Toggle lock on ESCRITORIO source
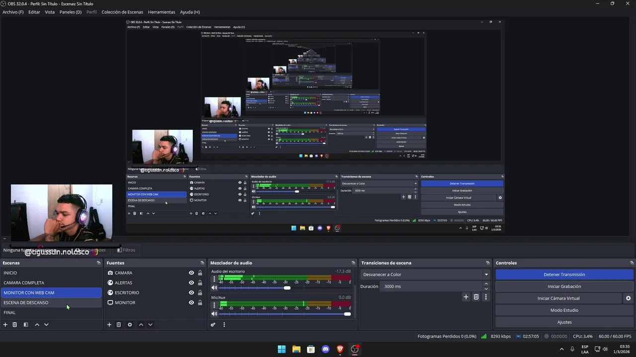 pyautogui.click(x=200, y=293)
